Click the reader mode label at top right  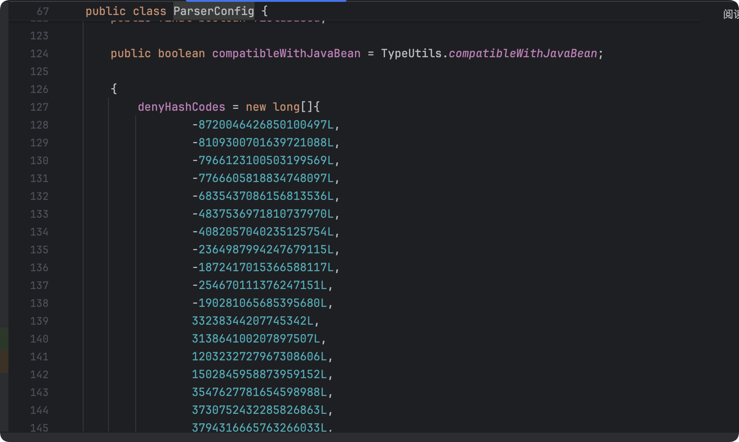click(731, 14)
